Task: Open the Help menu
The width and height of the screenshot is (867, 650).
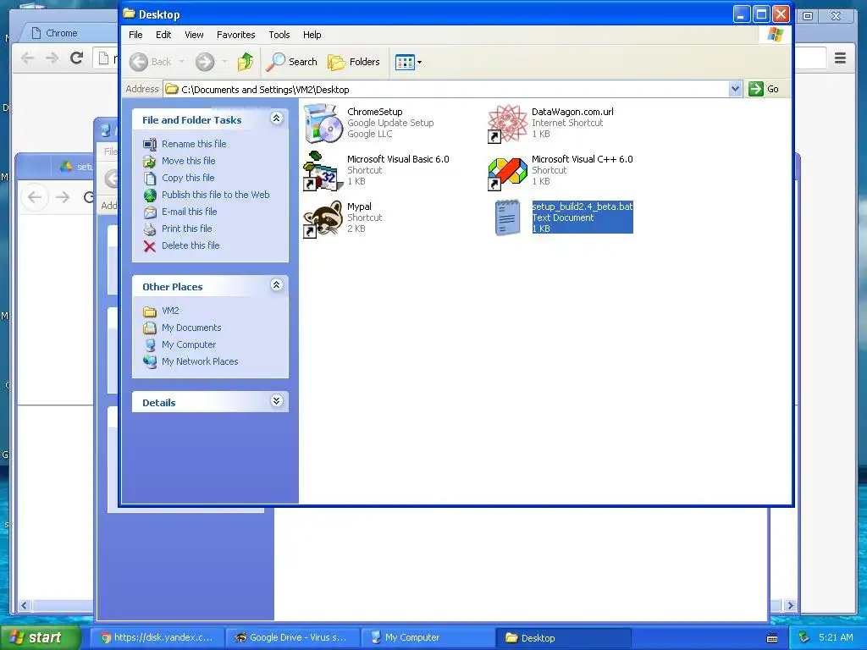Action: tap(312, 35)
